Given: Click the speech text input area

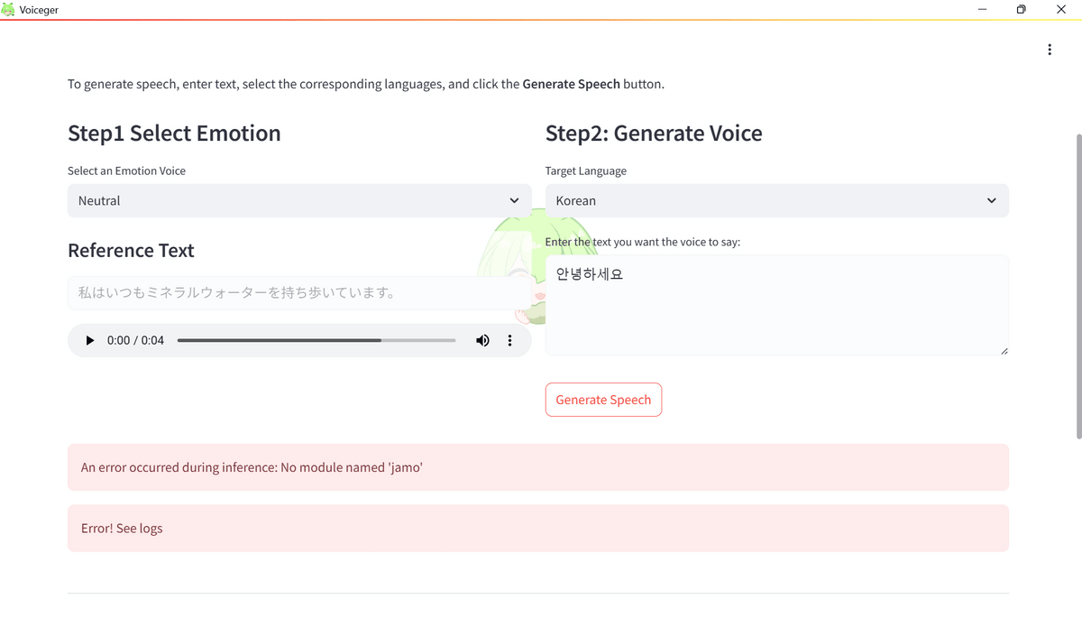Looking at the screenshot, I should (775, 305).
